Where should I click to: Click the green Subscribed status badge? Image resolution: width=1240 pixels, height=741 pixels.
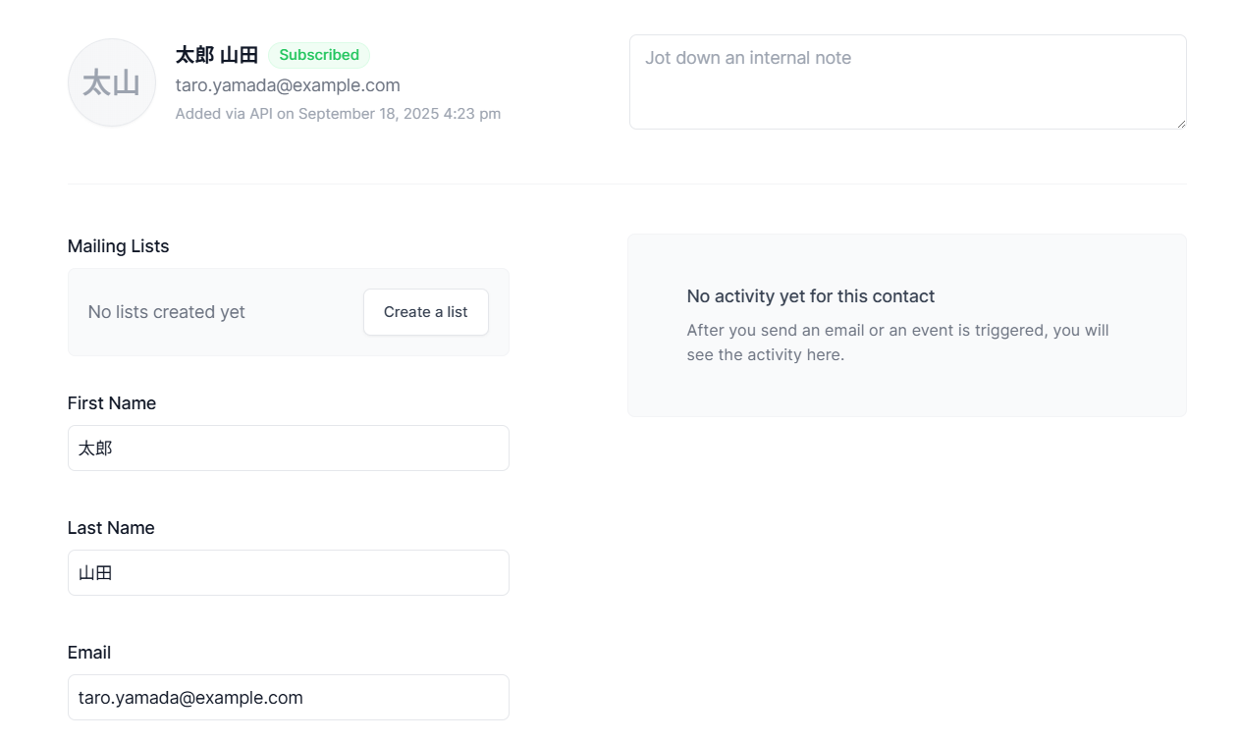[319, 55]
